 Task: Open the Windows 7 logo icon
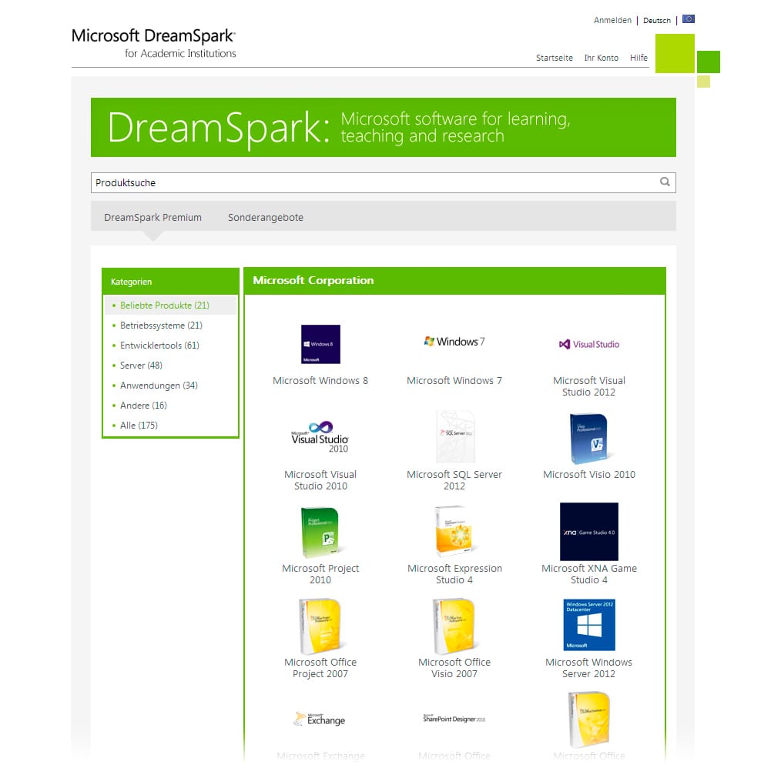(454, 342)
